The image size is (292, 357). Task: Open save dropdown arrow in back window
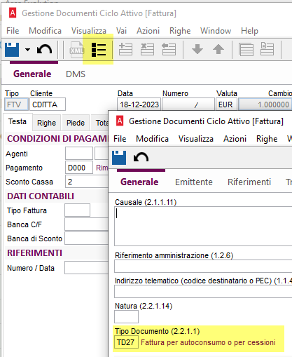coord(27,50)
